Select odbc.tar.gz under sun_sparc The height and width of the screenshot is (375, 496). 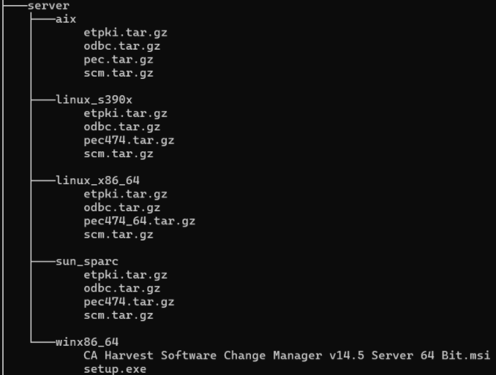121,288
